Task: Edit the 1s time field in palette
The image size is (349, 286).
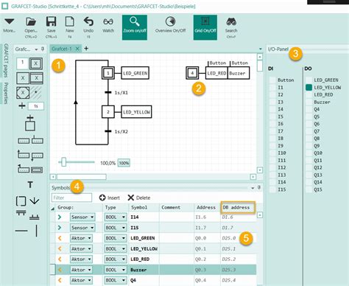Action: click(x=36, y=106)
